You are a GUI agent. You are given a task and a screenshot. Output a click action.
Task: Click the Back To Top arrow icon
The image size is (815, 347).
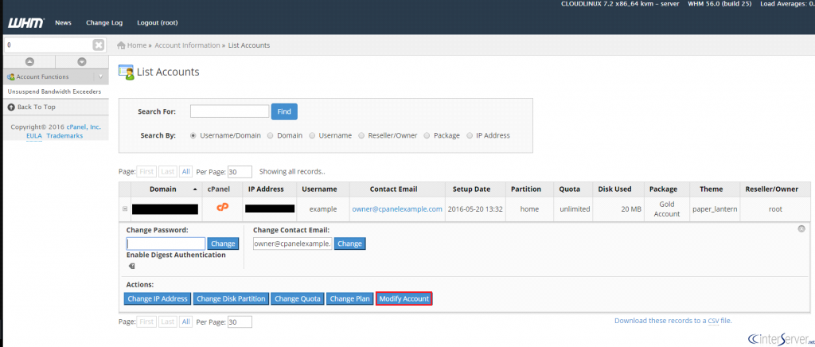[11, 107]
